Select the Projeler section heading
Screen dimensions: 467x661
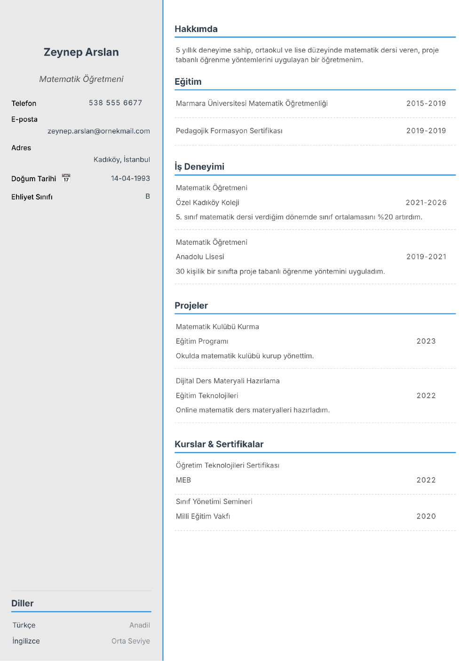[191, 306]
